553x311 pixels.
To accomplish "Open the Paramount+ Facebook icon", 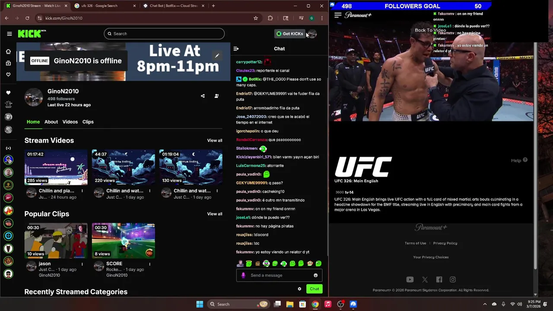I will 439,279.
